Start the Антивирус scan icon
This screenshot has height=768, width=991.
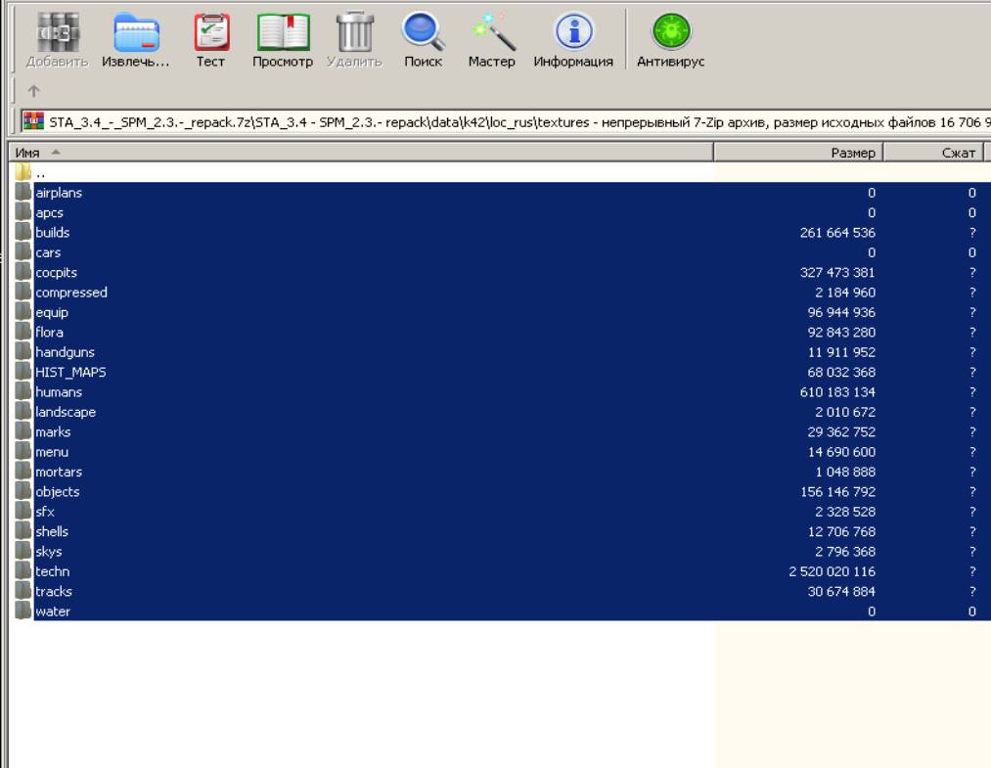[x=671, y=31]
